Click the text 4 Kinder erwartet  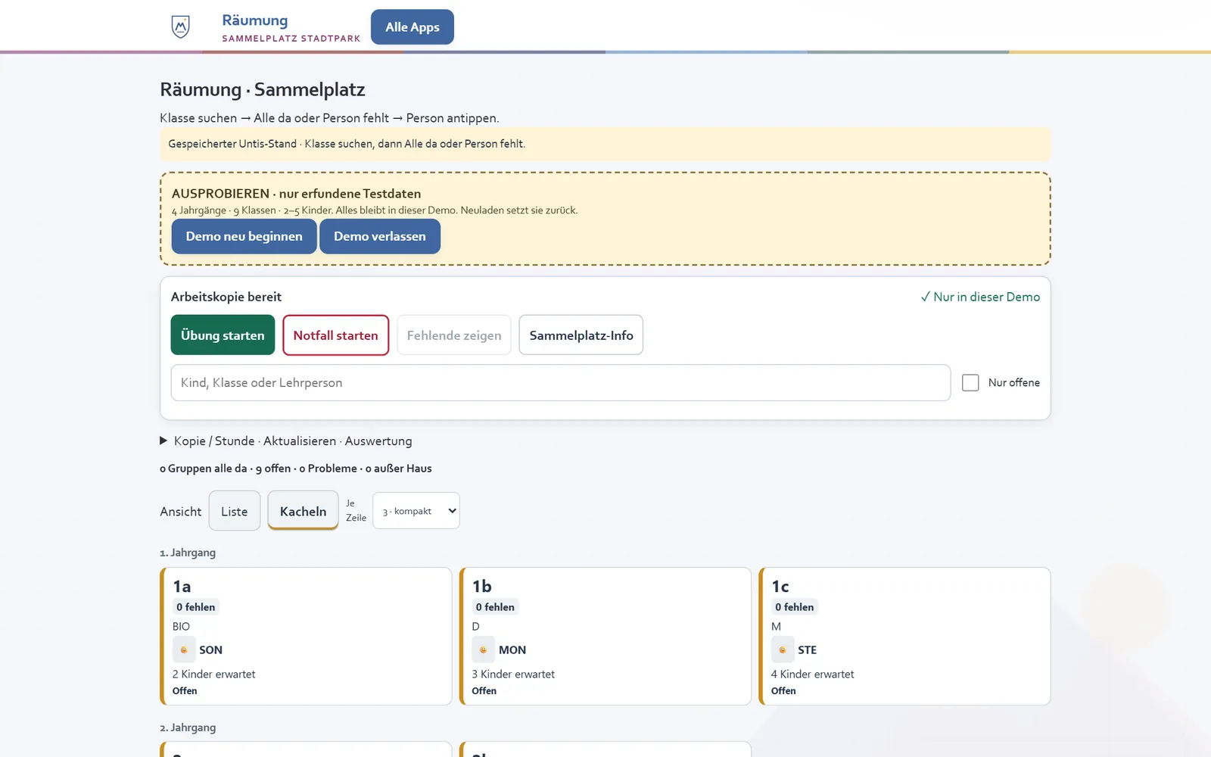812,674
